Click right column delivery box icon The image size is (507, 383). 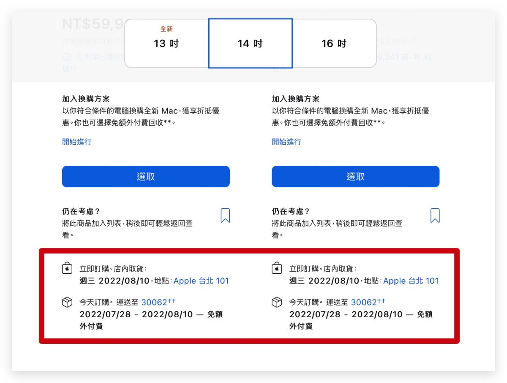[277, 302]
